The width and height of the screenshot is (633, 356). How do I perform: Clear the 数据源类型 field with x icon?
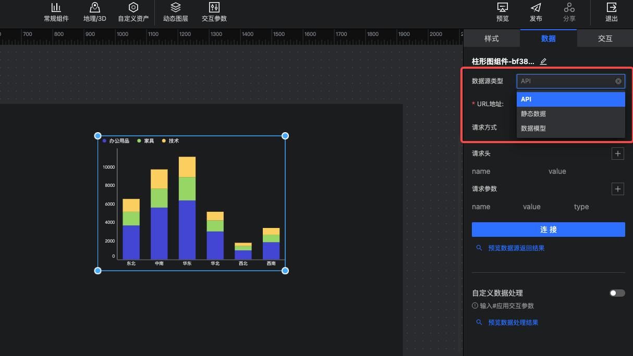[x=618, y=81]
